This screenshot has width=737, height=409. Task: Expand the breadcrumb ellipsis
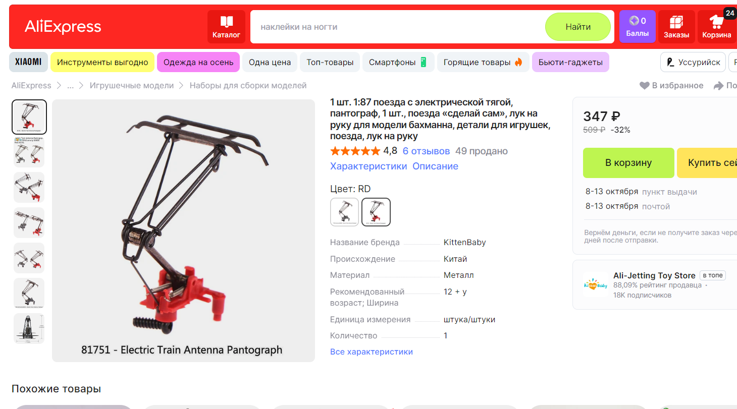click(71, 86)
